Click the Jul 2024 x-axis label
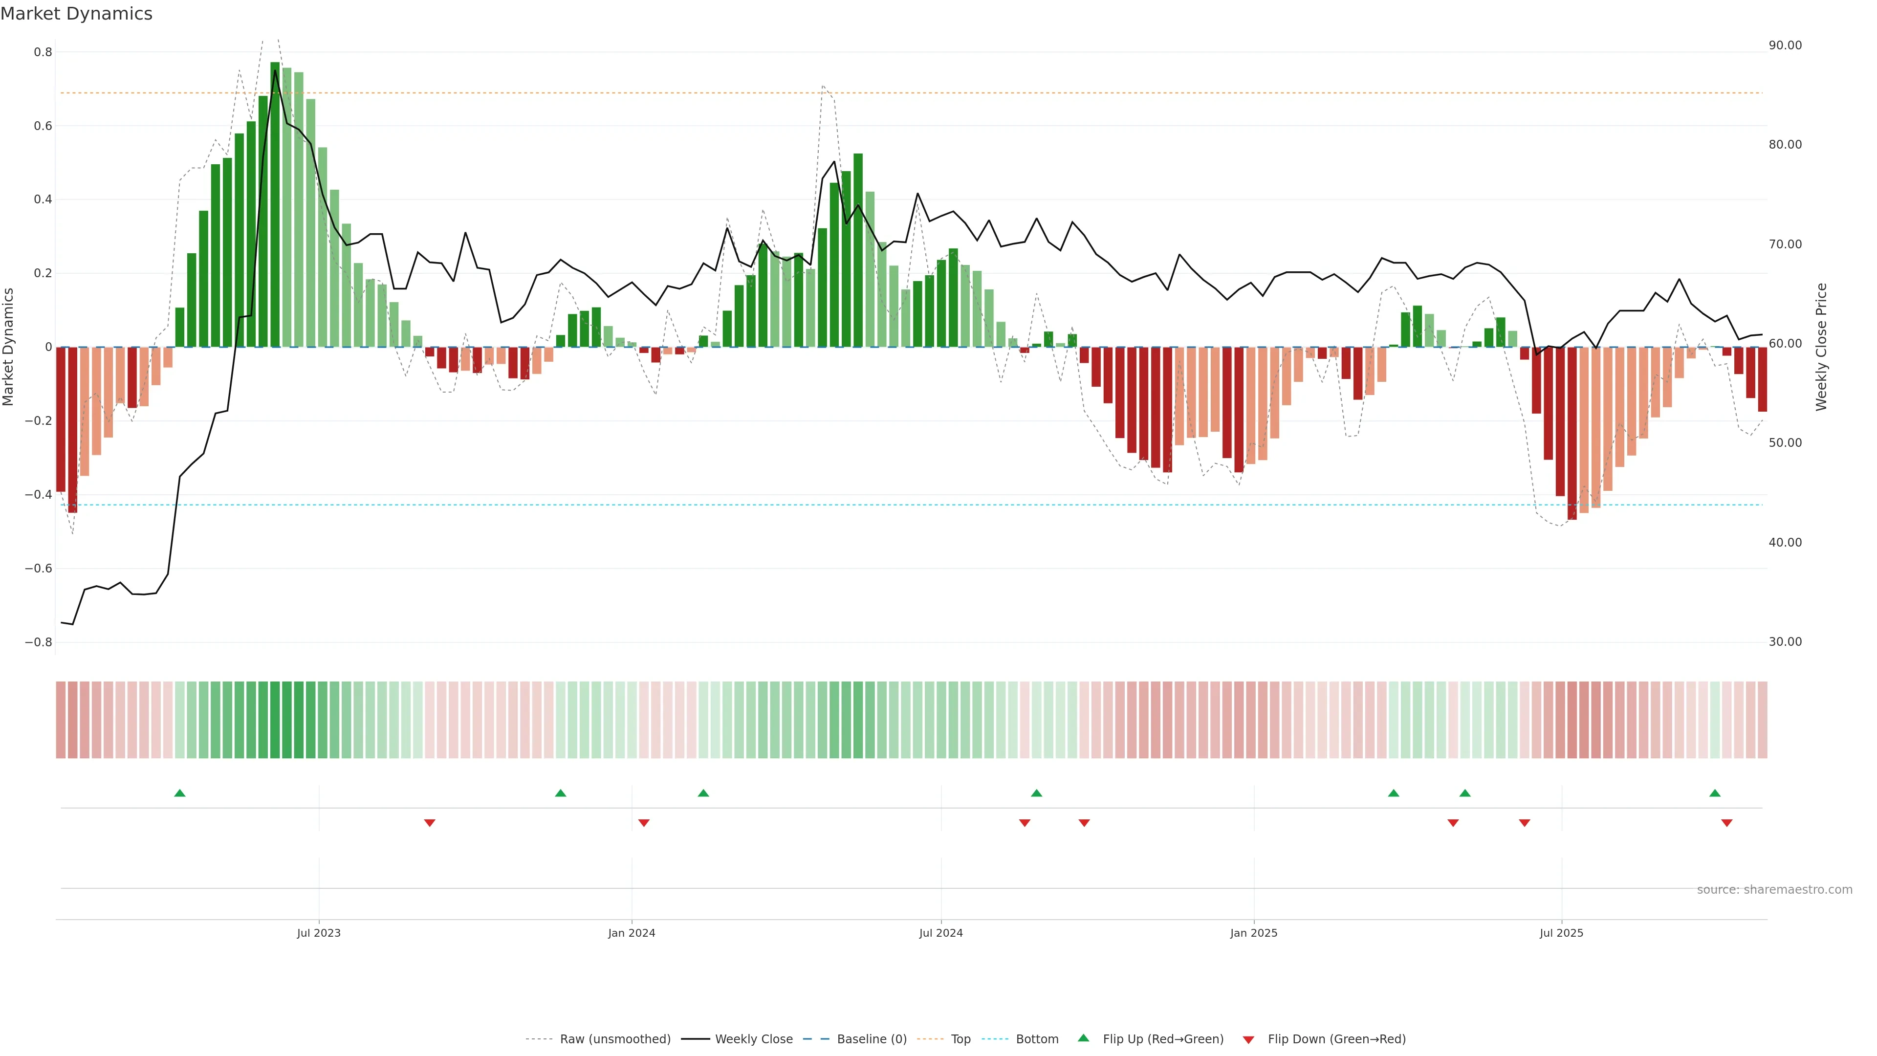1877x1056 pixels. (940, 933)
